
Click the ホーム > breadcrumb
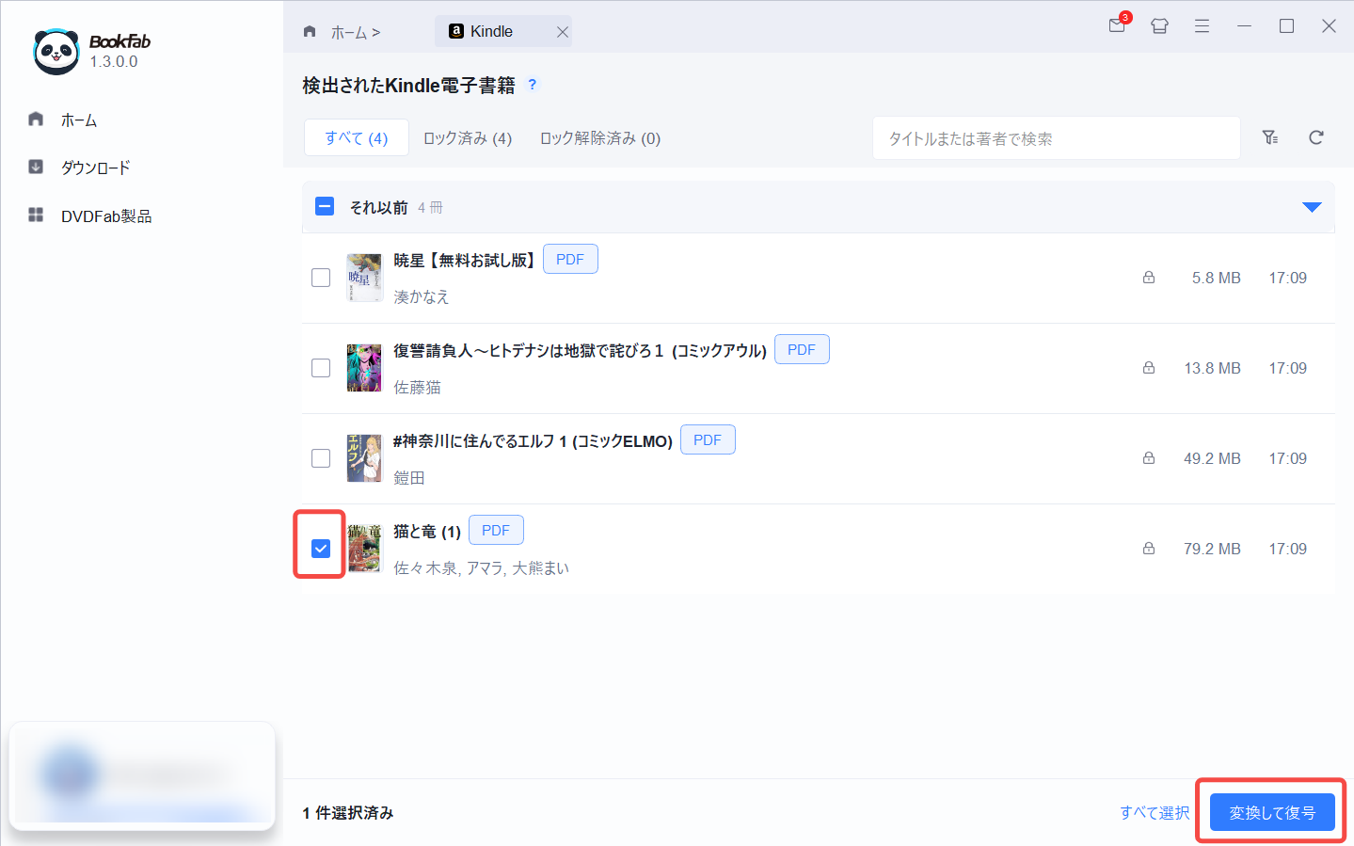356,32
